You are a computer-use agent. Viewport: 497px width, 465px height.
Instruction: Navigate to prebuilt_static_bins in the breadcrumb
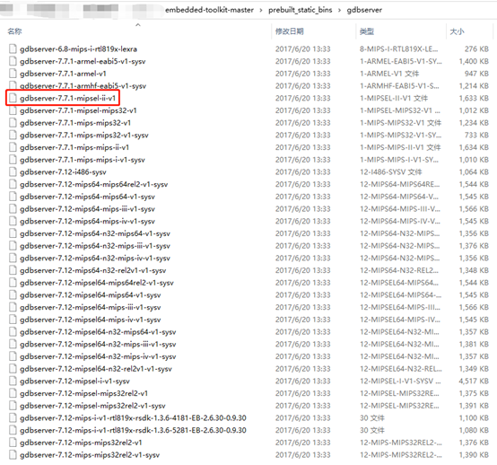301,10
